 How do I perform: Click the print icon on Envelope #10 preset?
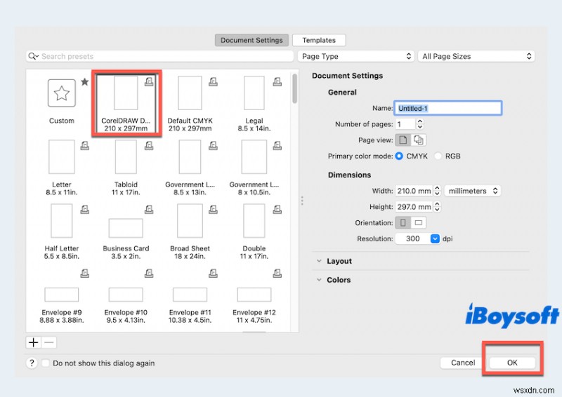(149, 274)
